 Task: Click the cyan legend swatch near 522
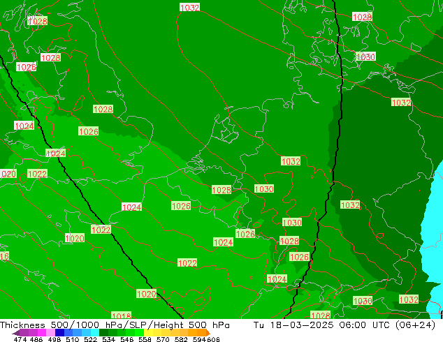pos(95,332)
